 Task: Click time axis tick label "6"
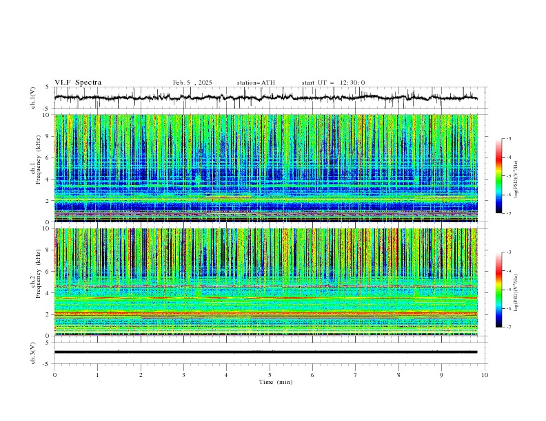(x=313, y=375)
